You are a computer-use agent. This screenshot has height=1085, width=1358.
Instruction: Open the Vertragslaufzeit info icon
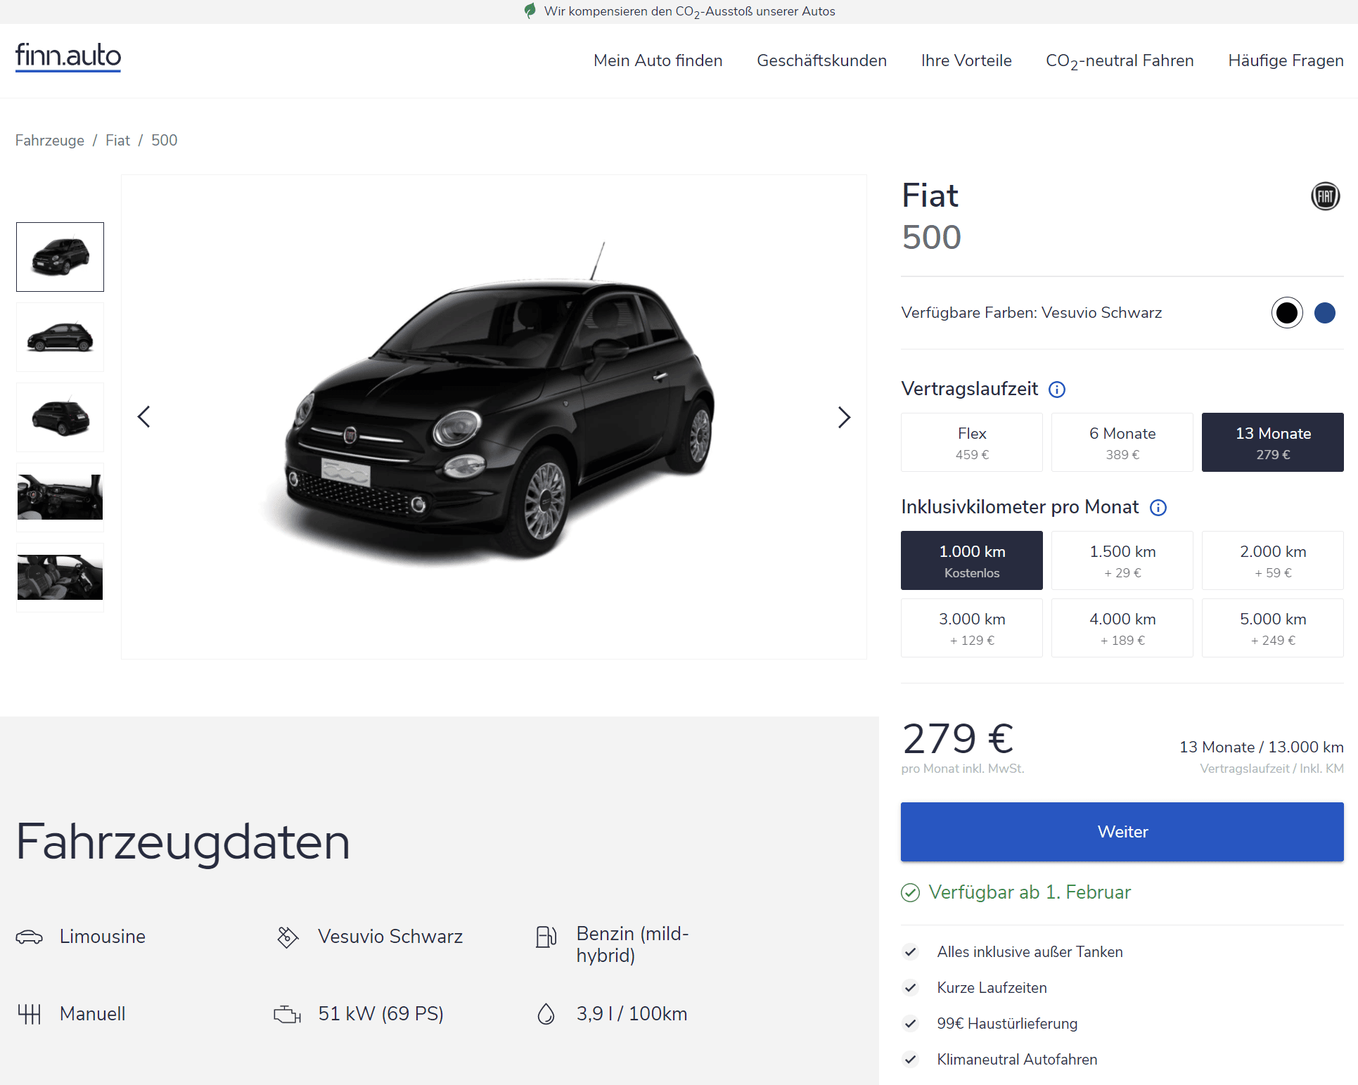1057,390
